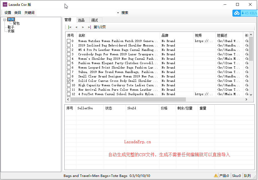This screenshot has height=180, width=258.
Task: Click 'Bags and Travel>Men Bags>Tote Bags' status text
Action: pyautogui.click(x=95, y=176)
